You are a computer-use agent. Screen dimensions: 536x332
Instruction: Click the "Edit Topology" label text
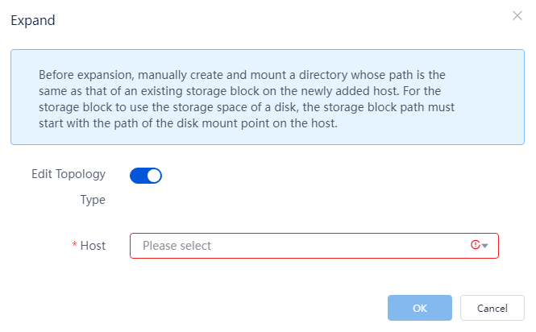click(69, 174)
